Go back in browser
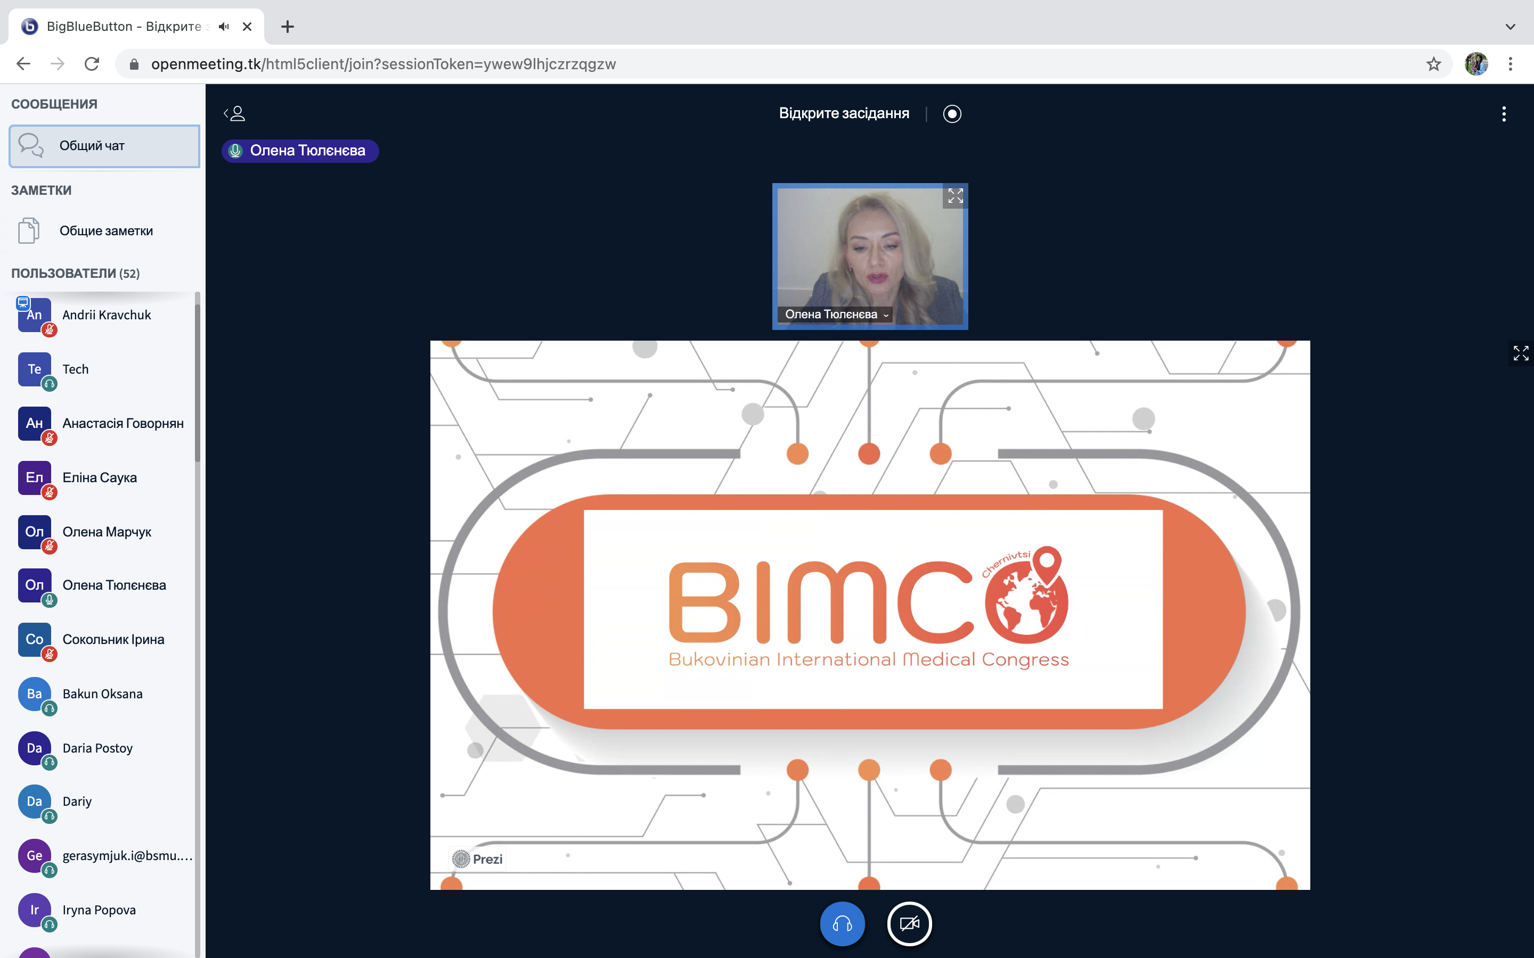Image resolution: width=1534 pixels, height=958 pixels. coord(23,64)
